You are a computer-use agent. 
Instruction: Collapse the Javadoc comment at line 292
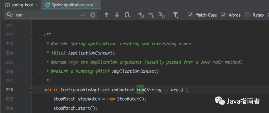click(x=31, y=35)
